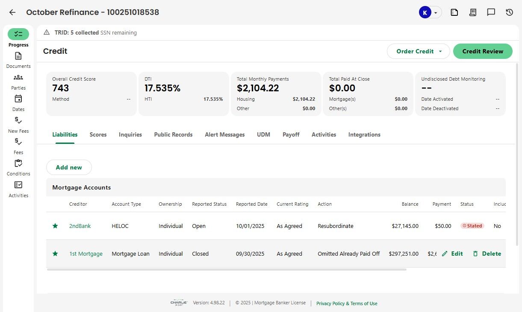Click the horizontal table scrollbar
Screen dimensions: 522x312
(227, 269)
